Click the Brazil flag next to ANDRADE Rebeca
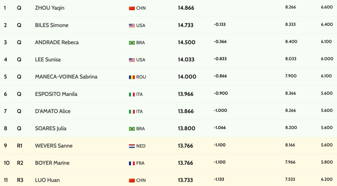Screen dimensions: 337x186 [132, 43]
